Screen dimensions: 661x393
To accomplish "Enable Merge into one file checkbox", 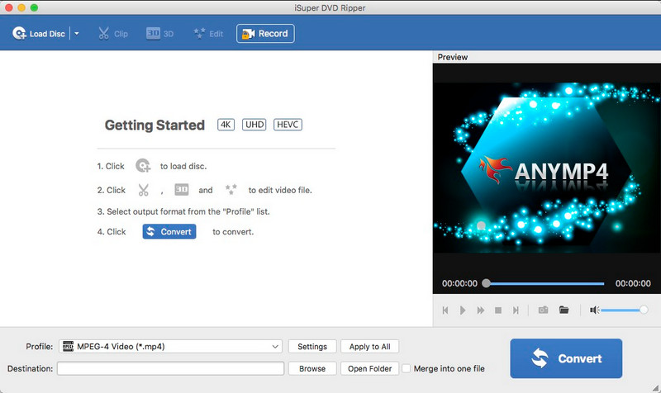I will [x=406, y=369].
